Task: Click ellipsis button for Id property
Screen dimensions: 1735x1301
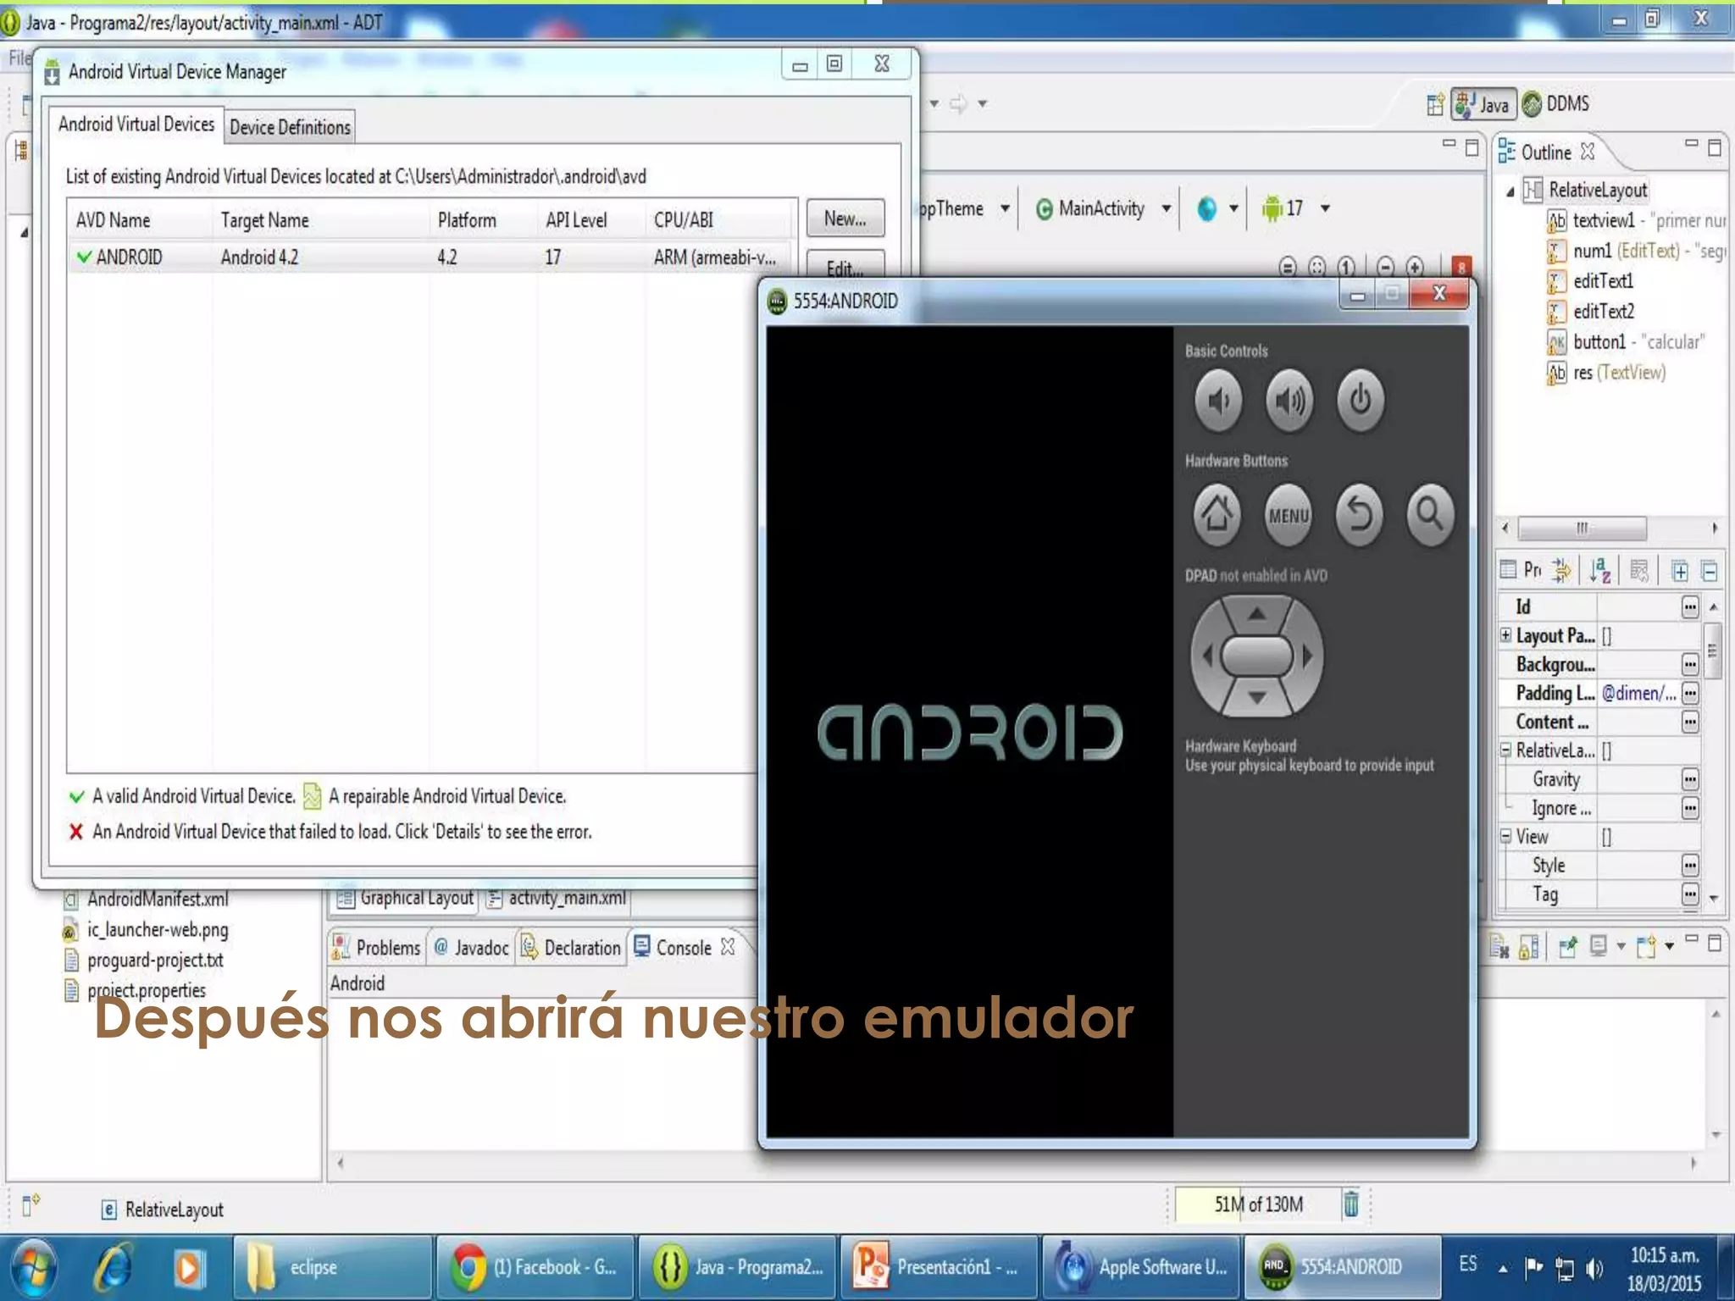Action: pyautogui.click(x=1690, y=606)
